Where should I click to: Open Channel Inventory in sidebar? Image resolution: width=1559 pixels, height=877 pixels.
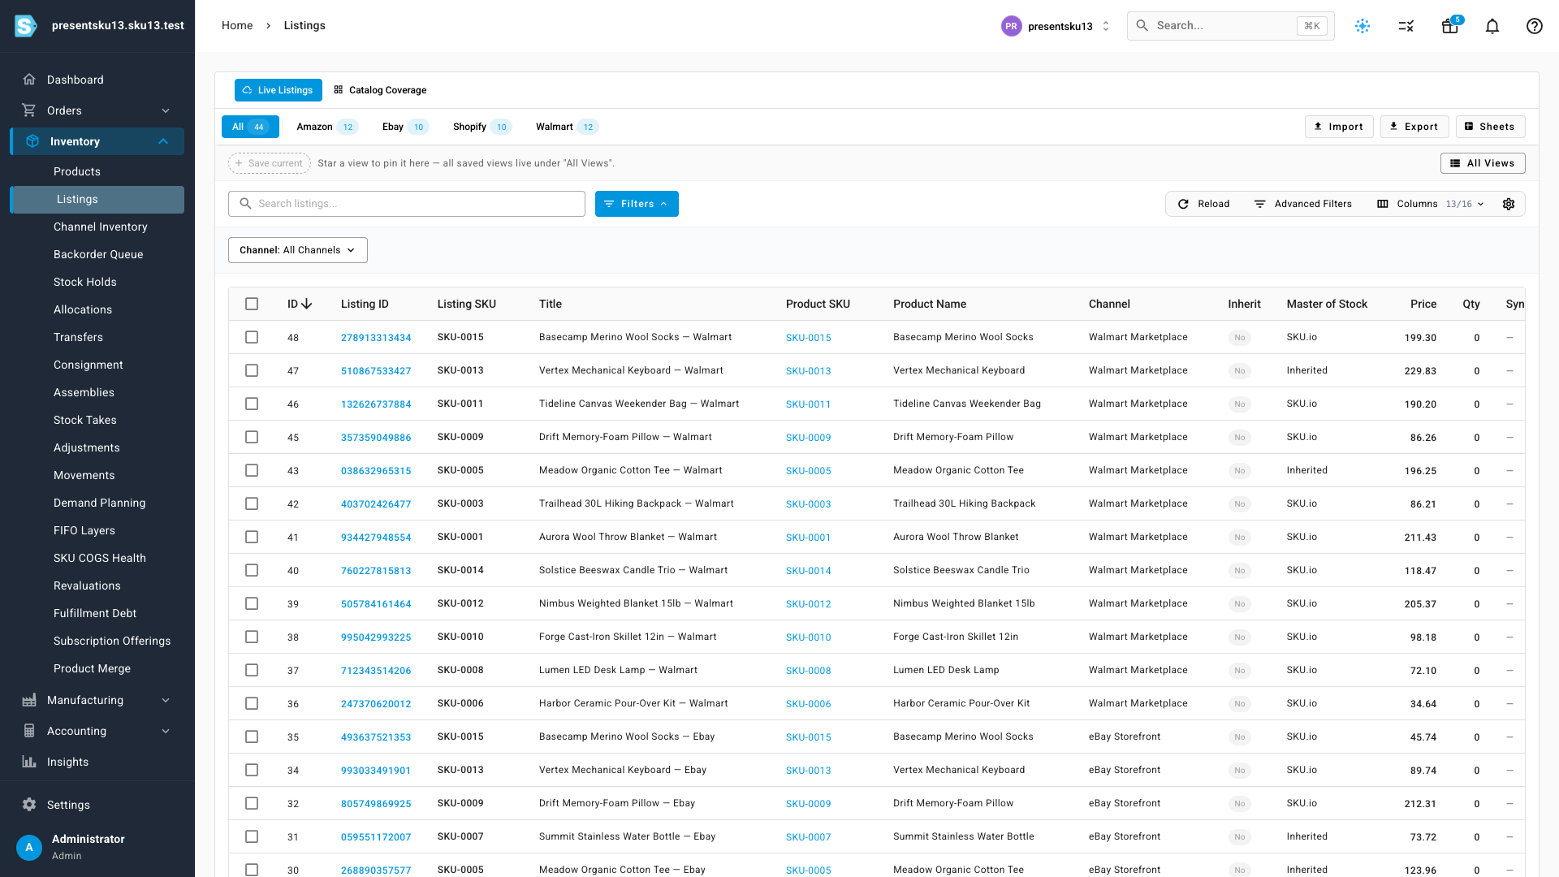[x=101, y=227]
